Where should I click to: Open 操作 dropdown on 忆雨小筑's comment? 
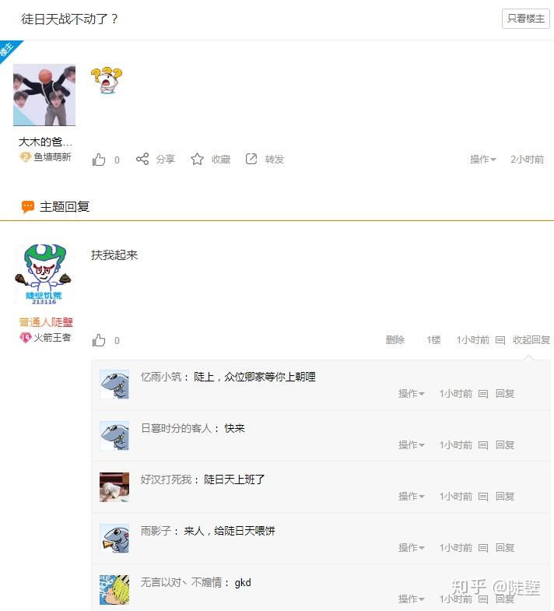point(411,394)
